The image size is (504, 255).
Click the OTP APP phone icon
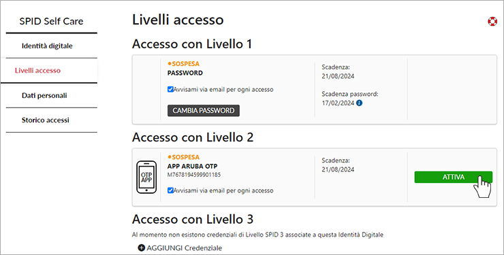tap(146, 177)
